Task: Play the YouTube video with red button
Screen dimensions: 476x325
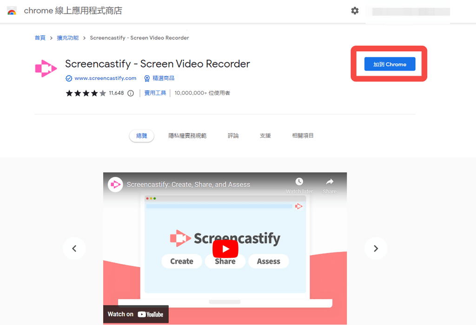Action: point(225,249)
